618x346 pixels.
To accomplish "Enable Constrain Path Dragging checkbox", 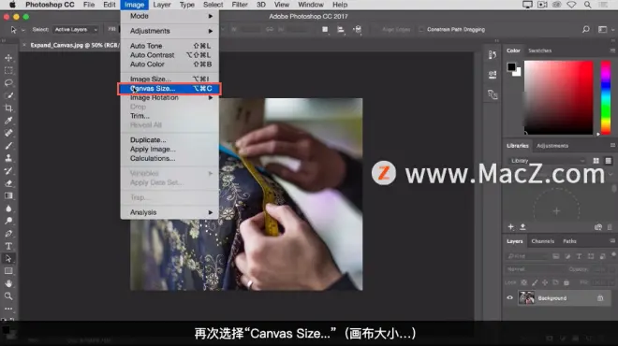I will coord(421,30).
